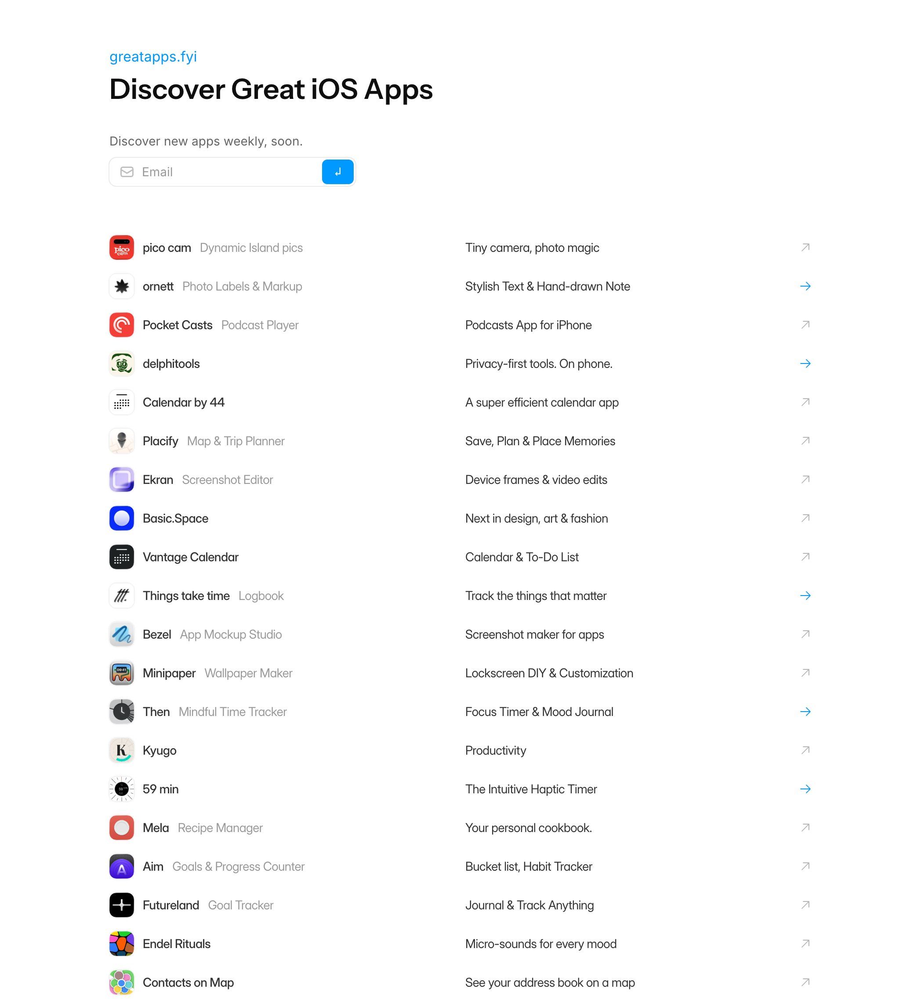Viewport: 899px width, 1003px height.
Task: Submit email with the blue enter button
Action: (x=338, y=172)
